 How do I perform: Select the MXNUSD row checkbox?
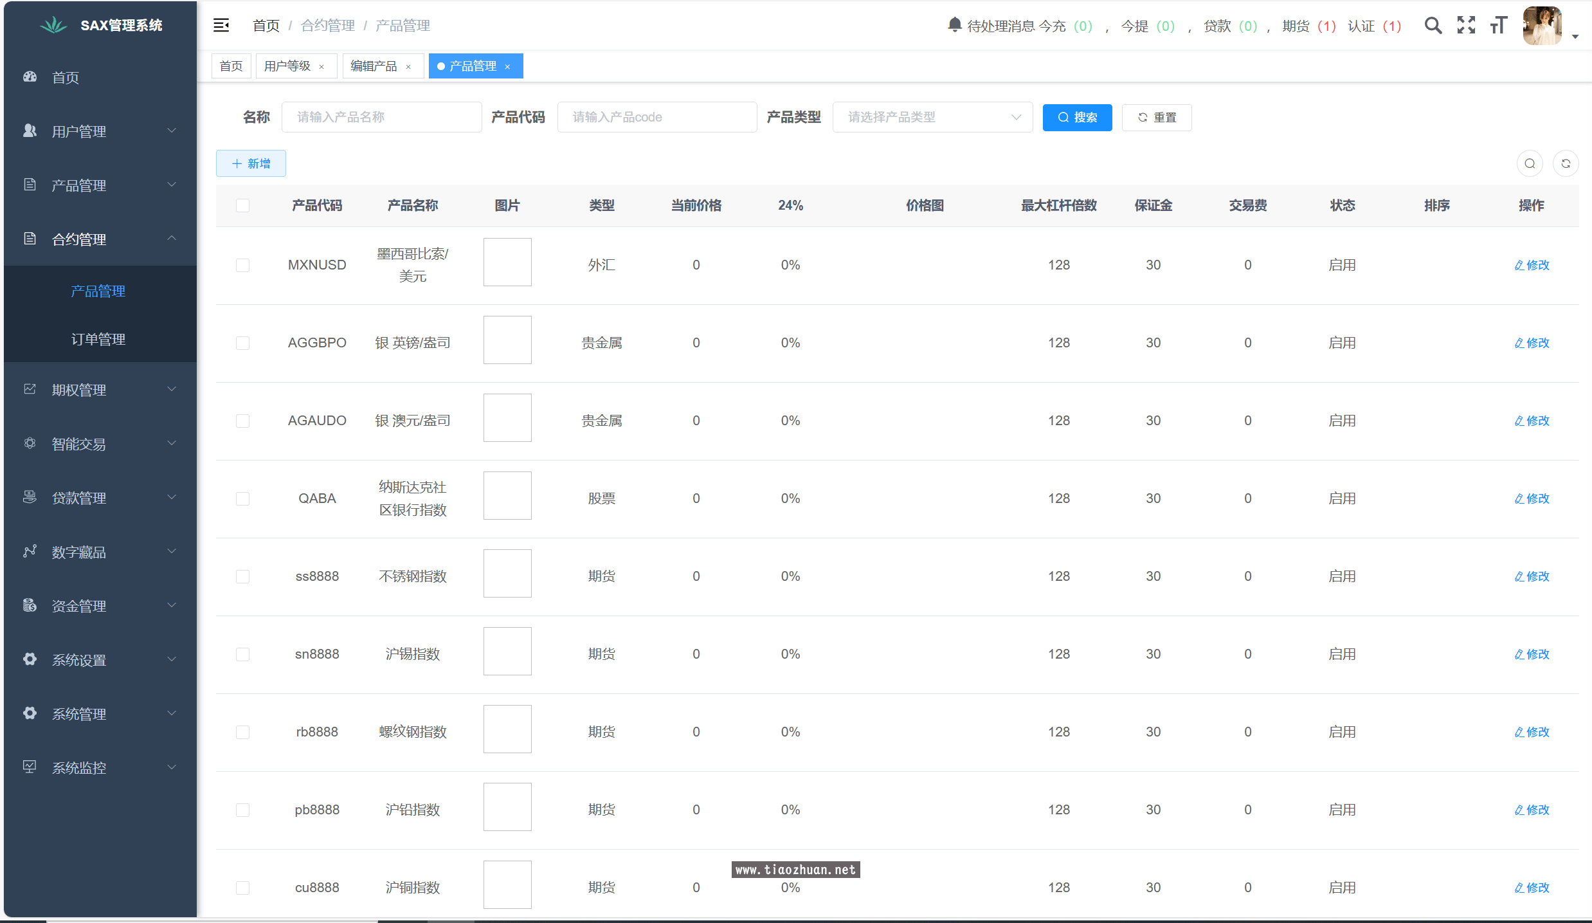pyautogui.click(x=242, y=265)
